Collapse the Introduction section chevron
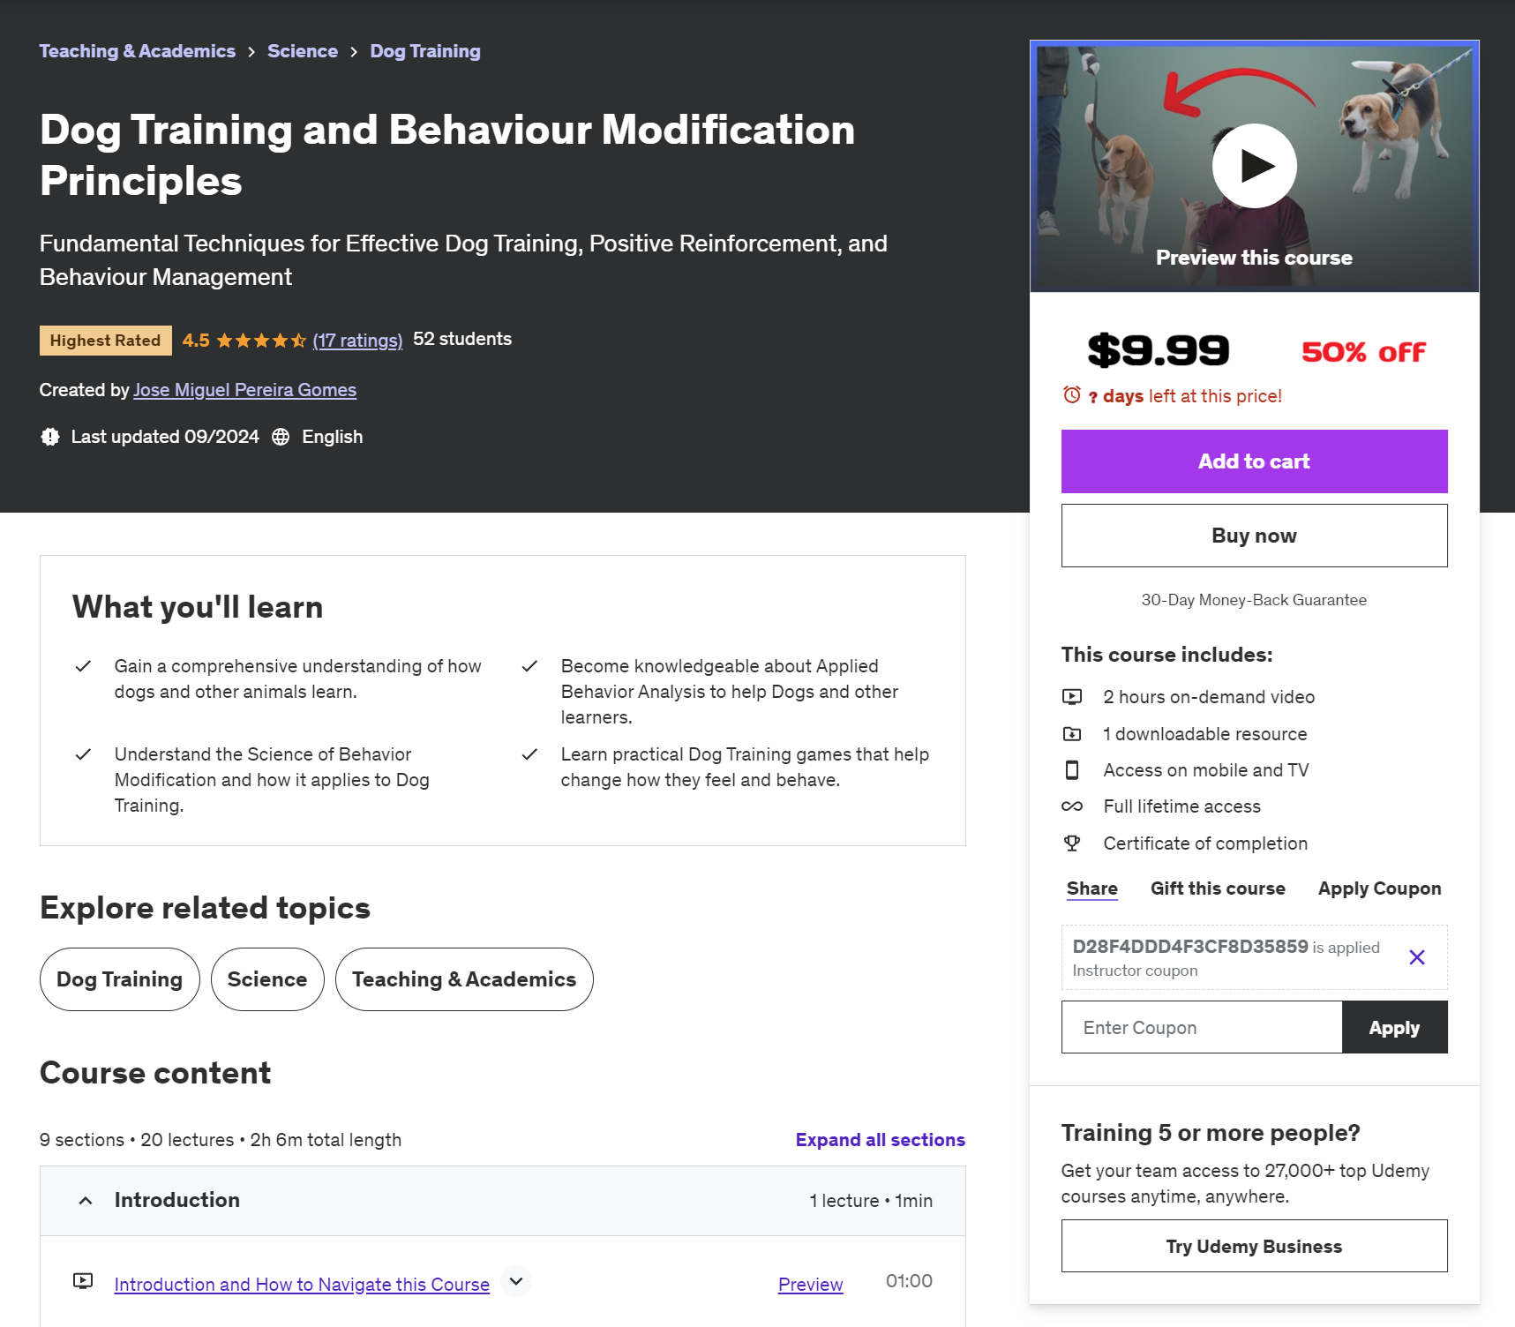Image resolution: width=1515 pixels, height=1327 pixels. pos(86,1201)
